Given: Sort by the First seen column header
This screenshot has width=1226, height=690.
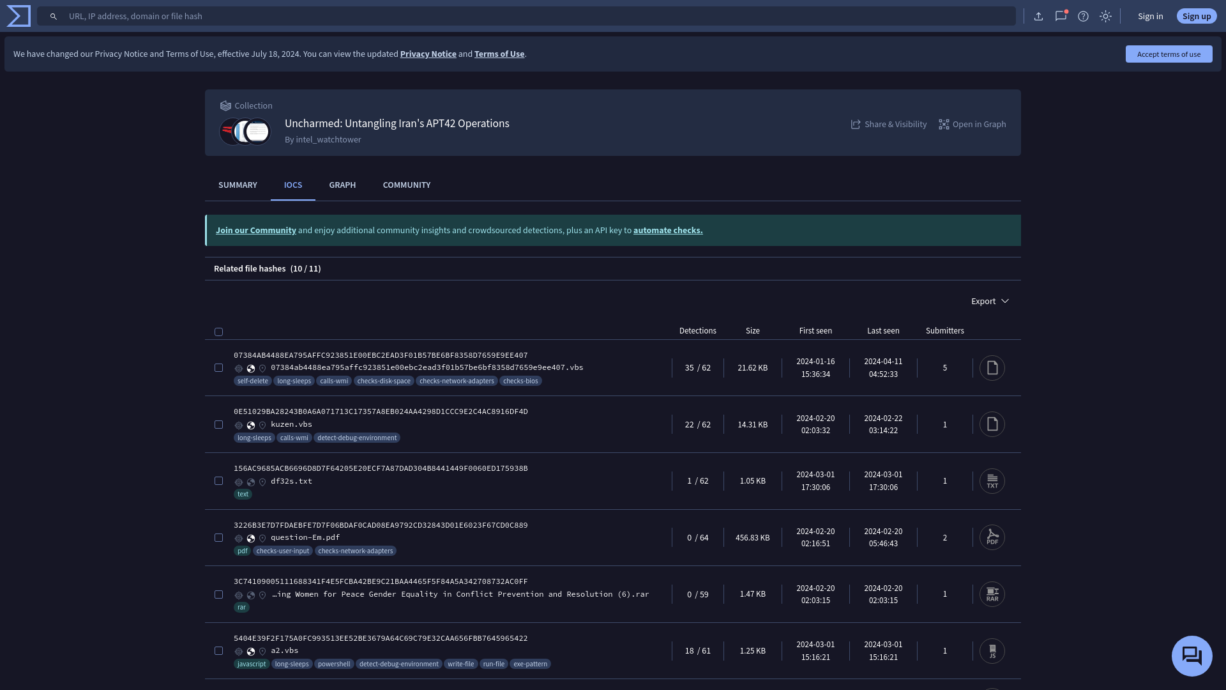Looking at the screenshot, I should (815, 331).
